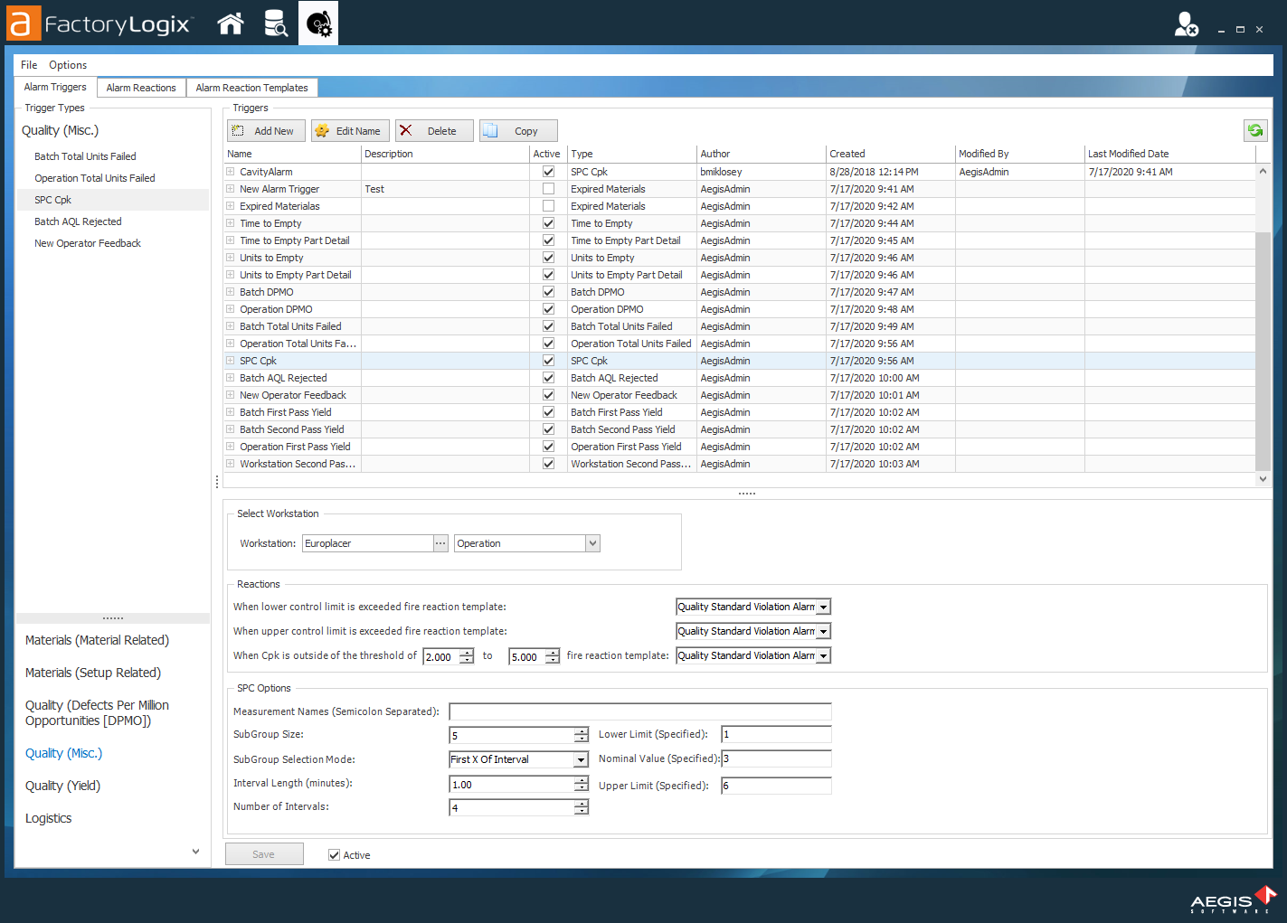Toggle Active checkbox for New Alarm Trigger
1287x923 pixels.
(548, 189)
